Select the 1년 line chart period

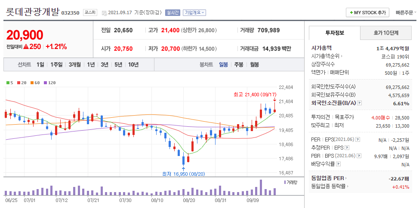pyautogui.click(x=91, y=64)
